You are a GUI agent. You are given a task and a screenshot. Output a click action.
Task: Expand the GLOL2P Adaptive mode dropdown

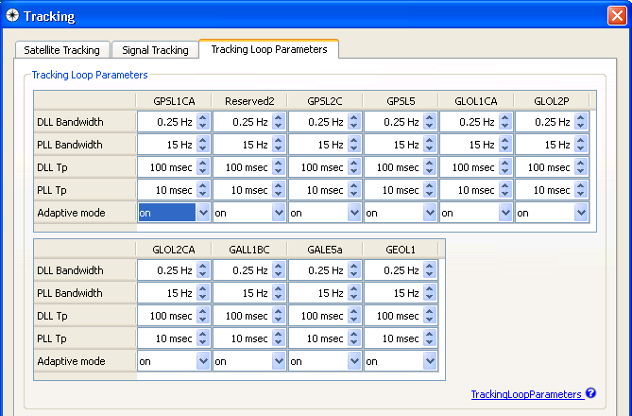(580, 213)
